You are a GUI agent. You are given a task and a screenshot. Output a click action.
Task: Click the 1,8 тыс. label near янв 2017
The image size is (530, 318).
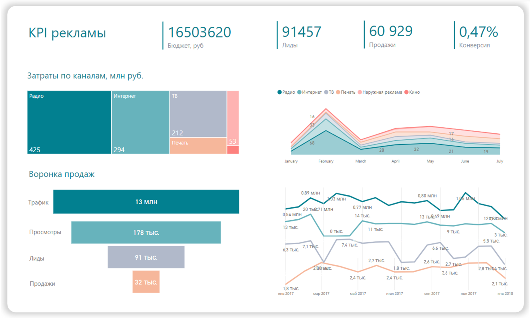[291, 288]
